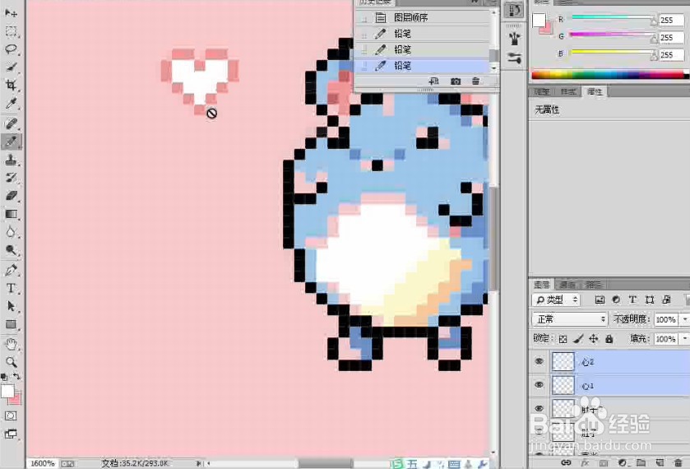Image resolution: width=690 pixels, height=469 pixels.
Task: Toggle lock all padlock
Action: [x=609, y=339]
